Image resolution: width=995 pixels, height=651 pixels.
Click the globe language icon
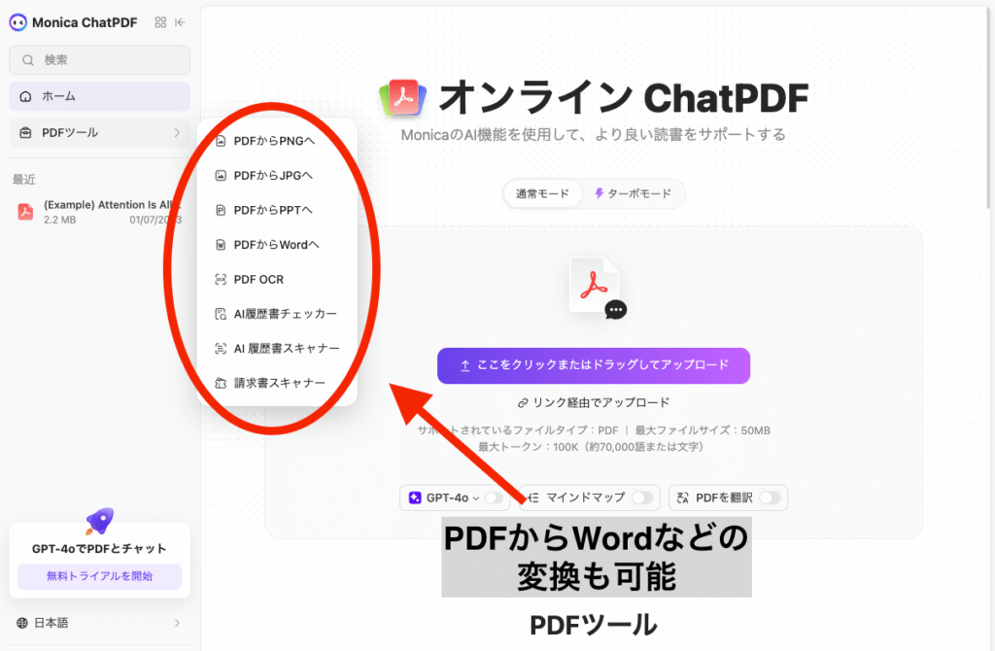point(22,623)
